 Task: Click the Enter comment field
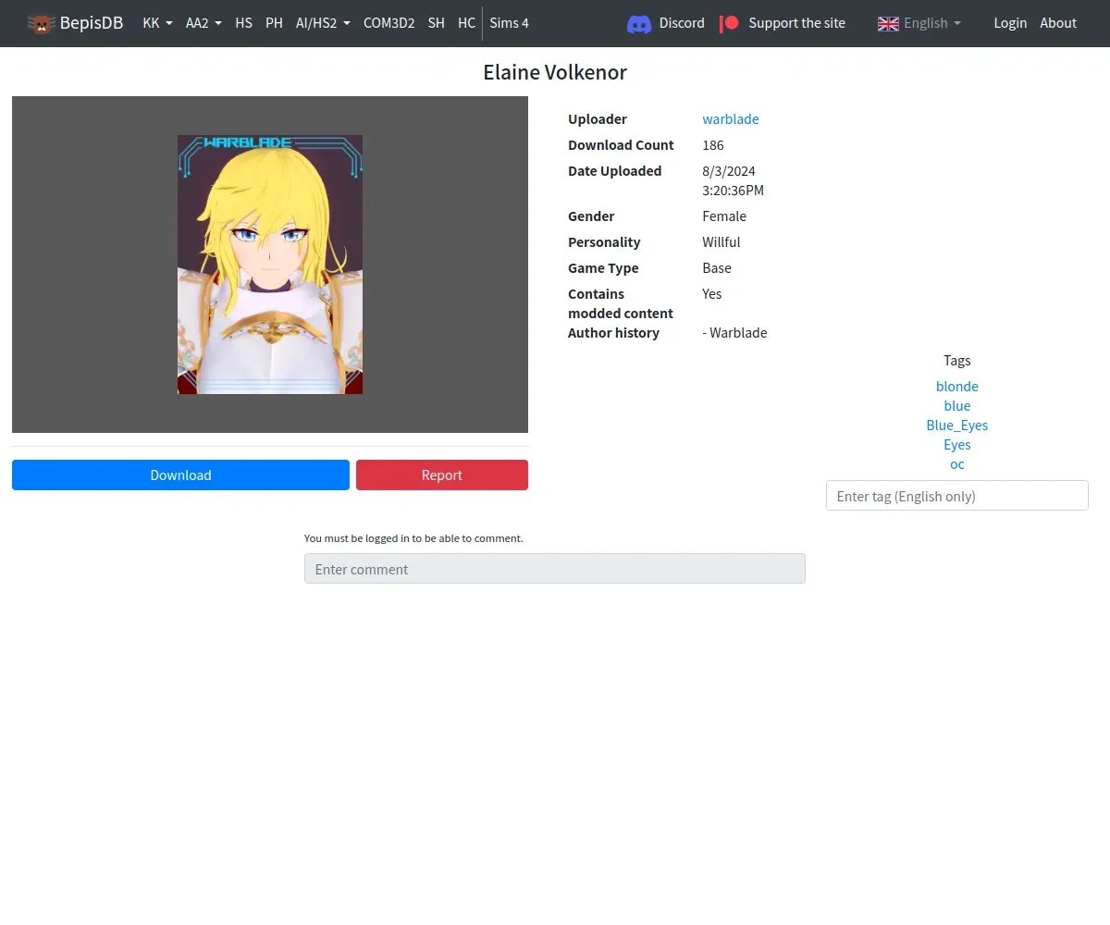point(555,569)
